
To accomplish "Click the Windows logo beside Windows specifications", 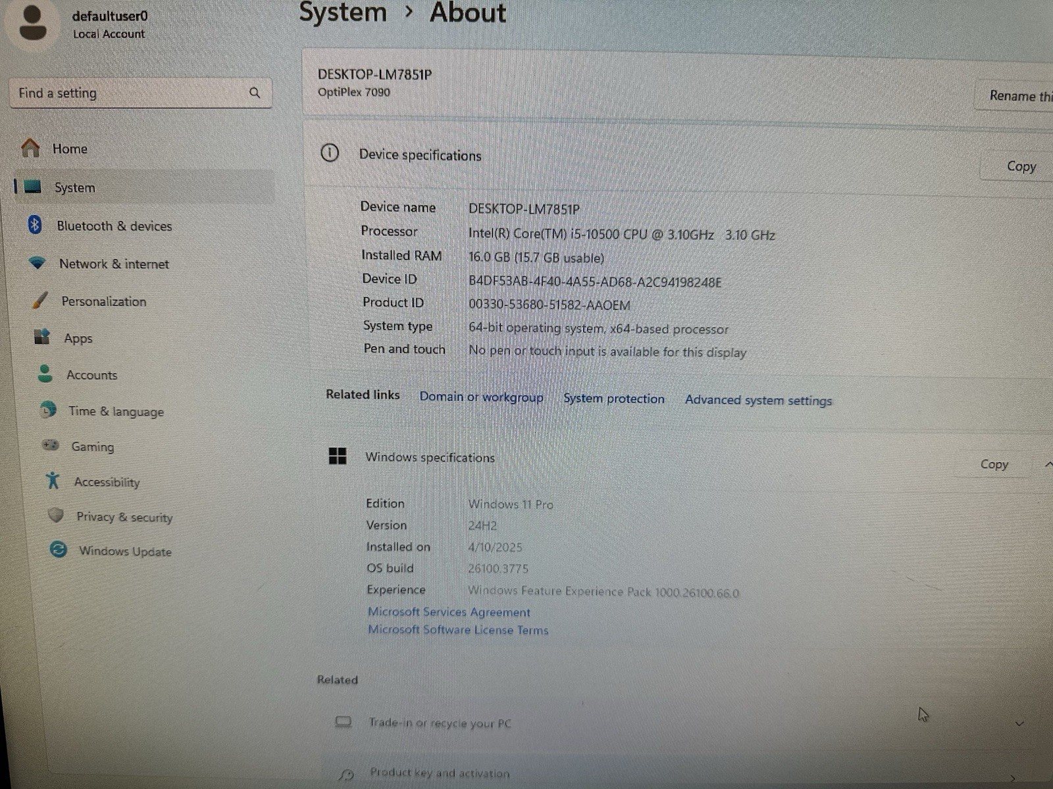I will [x=338, y=456].
